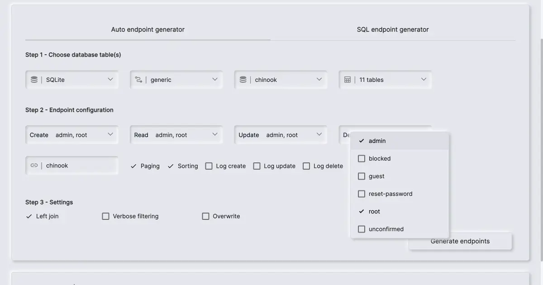Screen dimensions: 543x285
Task: Disable the Left join option
Action: point(29,216)
